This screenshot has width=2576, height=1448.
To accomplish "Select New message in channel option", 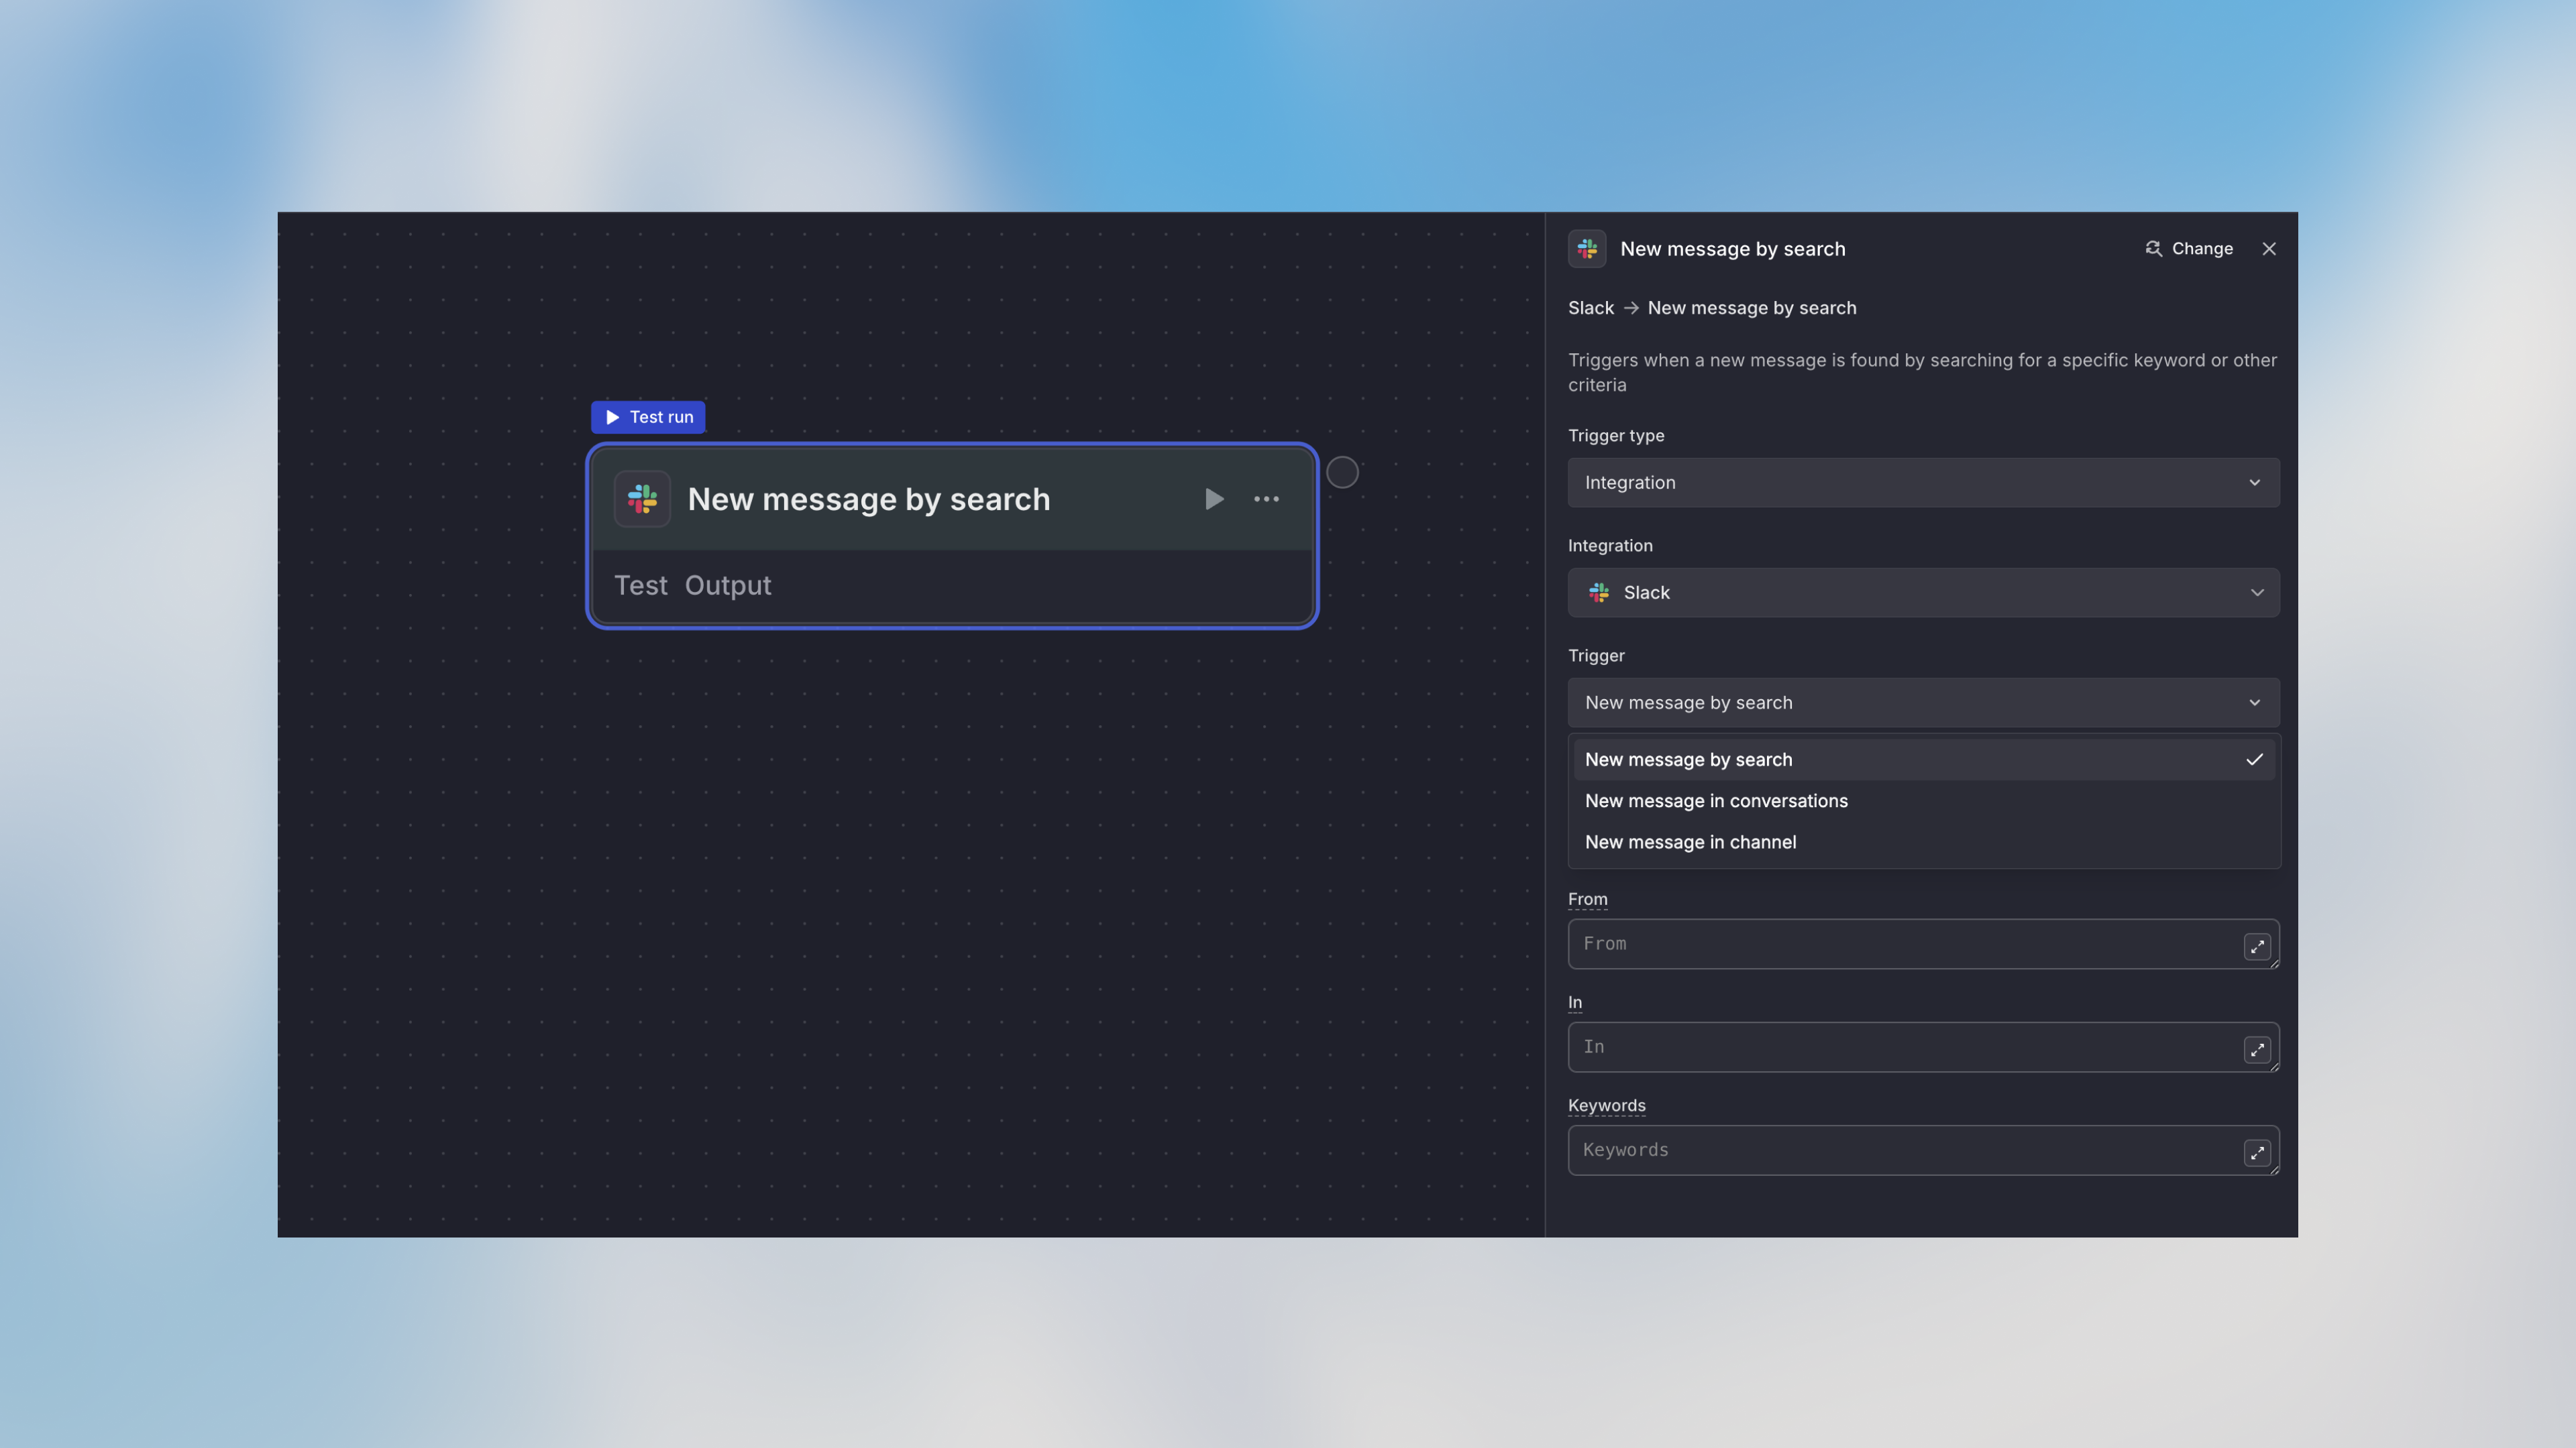I will pyautogui.click(x=1690, y=843).
